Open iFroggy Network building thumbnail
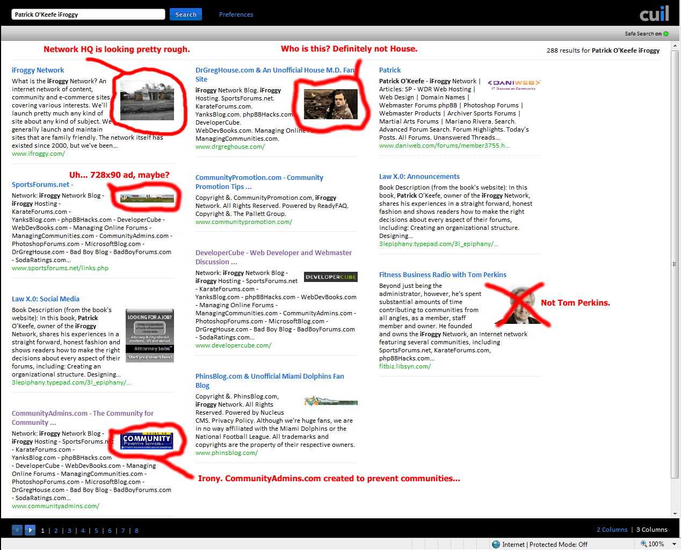The width and height of the screenshot is (681, 550). point(147,101)
